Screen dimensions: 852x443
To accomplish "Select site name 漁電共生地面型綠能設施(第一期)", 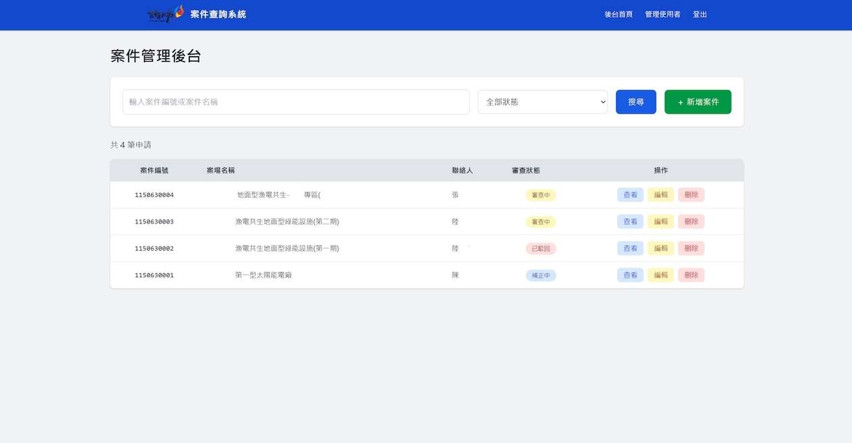I will click(x=287, y=249).
